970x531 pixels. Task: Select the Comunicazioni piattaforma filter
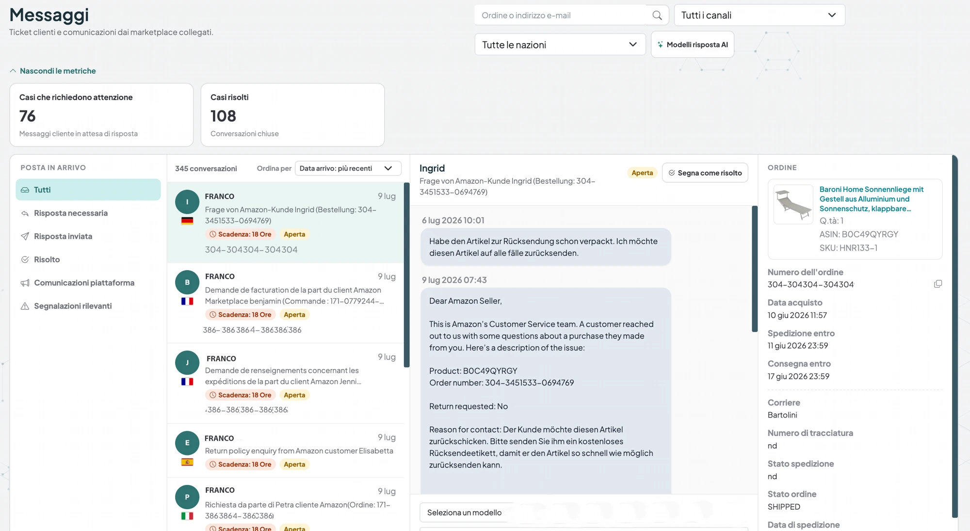click(88, 283)
